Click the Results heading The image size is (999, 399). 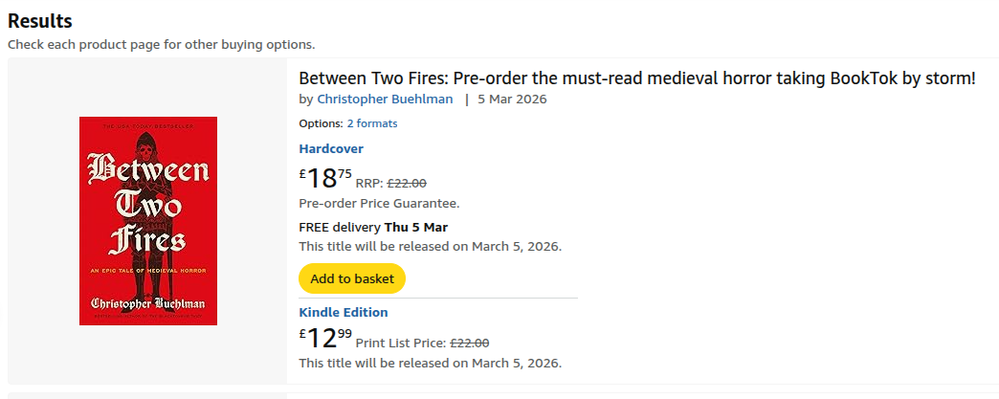pos(40,21)
